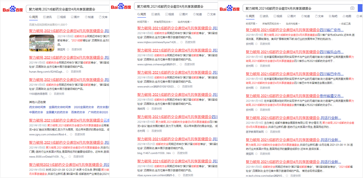Open 百度快照 for the blog.11467.com result
This screenshot has width=363, height=178.
[182, 153]
